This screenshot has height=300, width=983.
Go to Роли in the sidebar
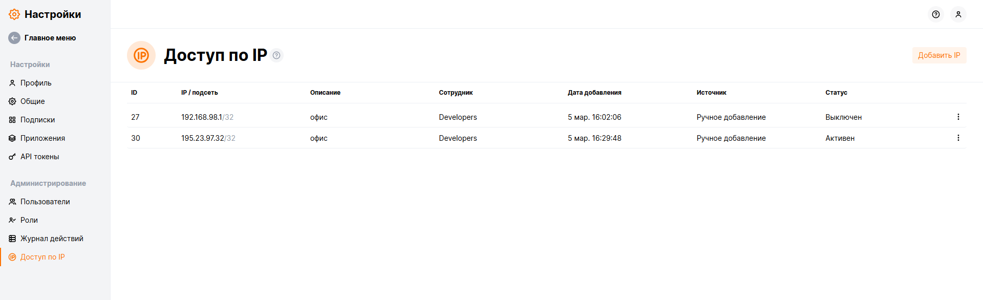(29, 220)
